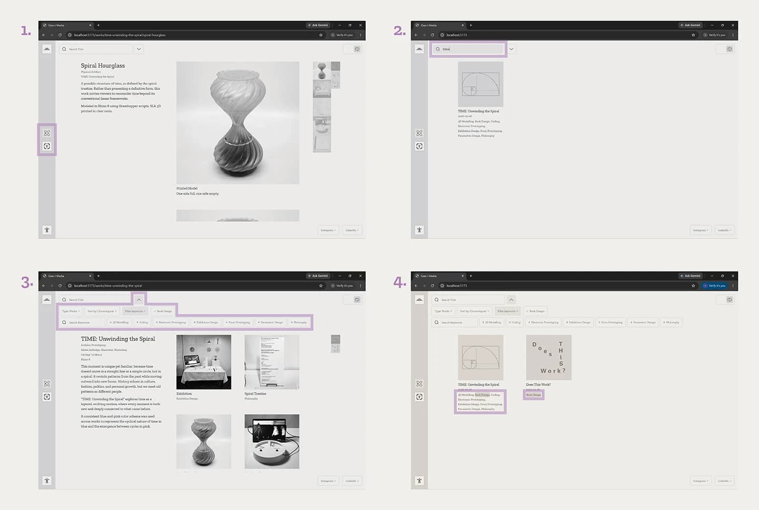Image resolution: width=759 pixels, height=510 pixels.
Task: Expand filter chevron beside the typed 'time' search
Action: click(x=511, y=49)
